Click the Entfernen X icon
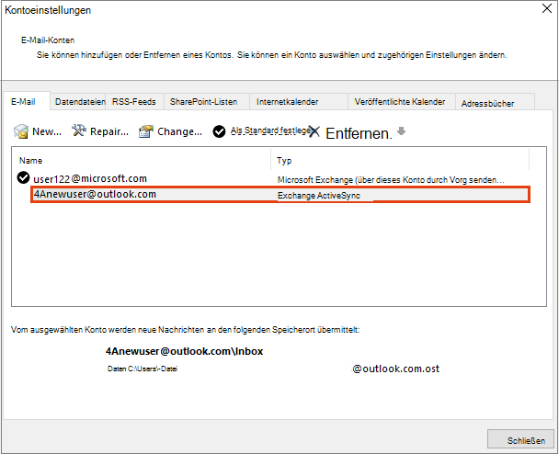Viewport: 559px width, 454px height. click(x=314, y=131)
